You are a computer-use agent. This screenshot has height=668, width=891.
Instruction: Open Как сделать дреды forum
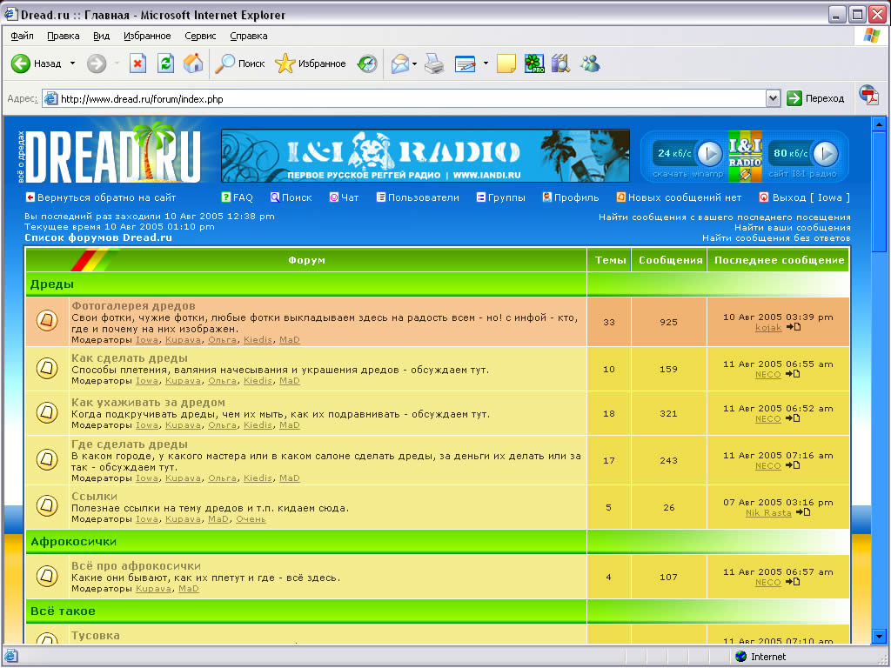tap(130, 358)
